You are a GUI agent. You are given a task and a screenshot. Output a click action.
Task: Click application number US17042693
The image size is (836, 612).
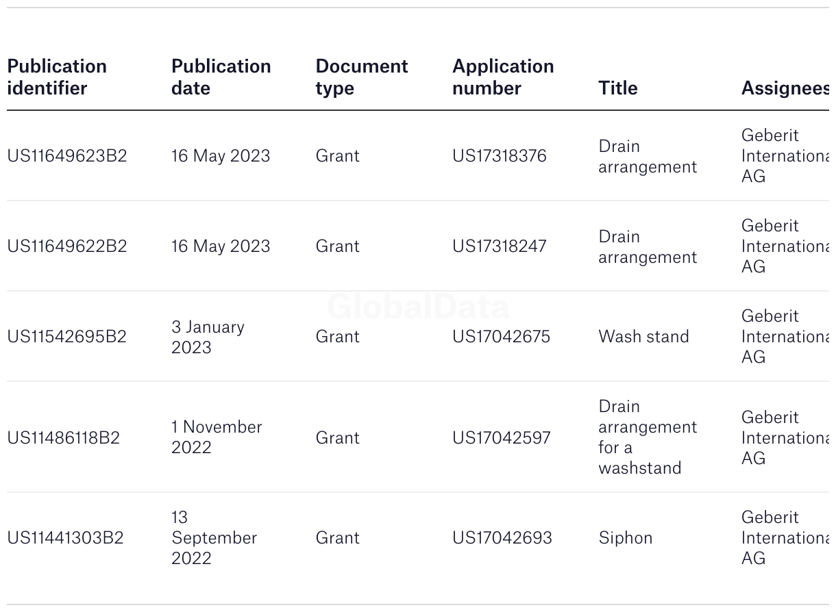(x=502, y=538)
